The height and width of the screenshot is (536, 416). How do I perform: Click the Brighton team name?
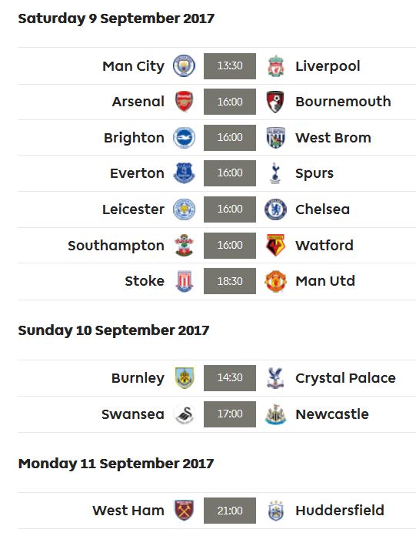pyautogui.click(x=134, y=138)
